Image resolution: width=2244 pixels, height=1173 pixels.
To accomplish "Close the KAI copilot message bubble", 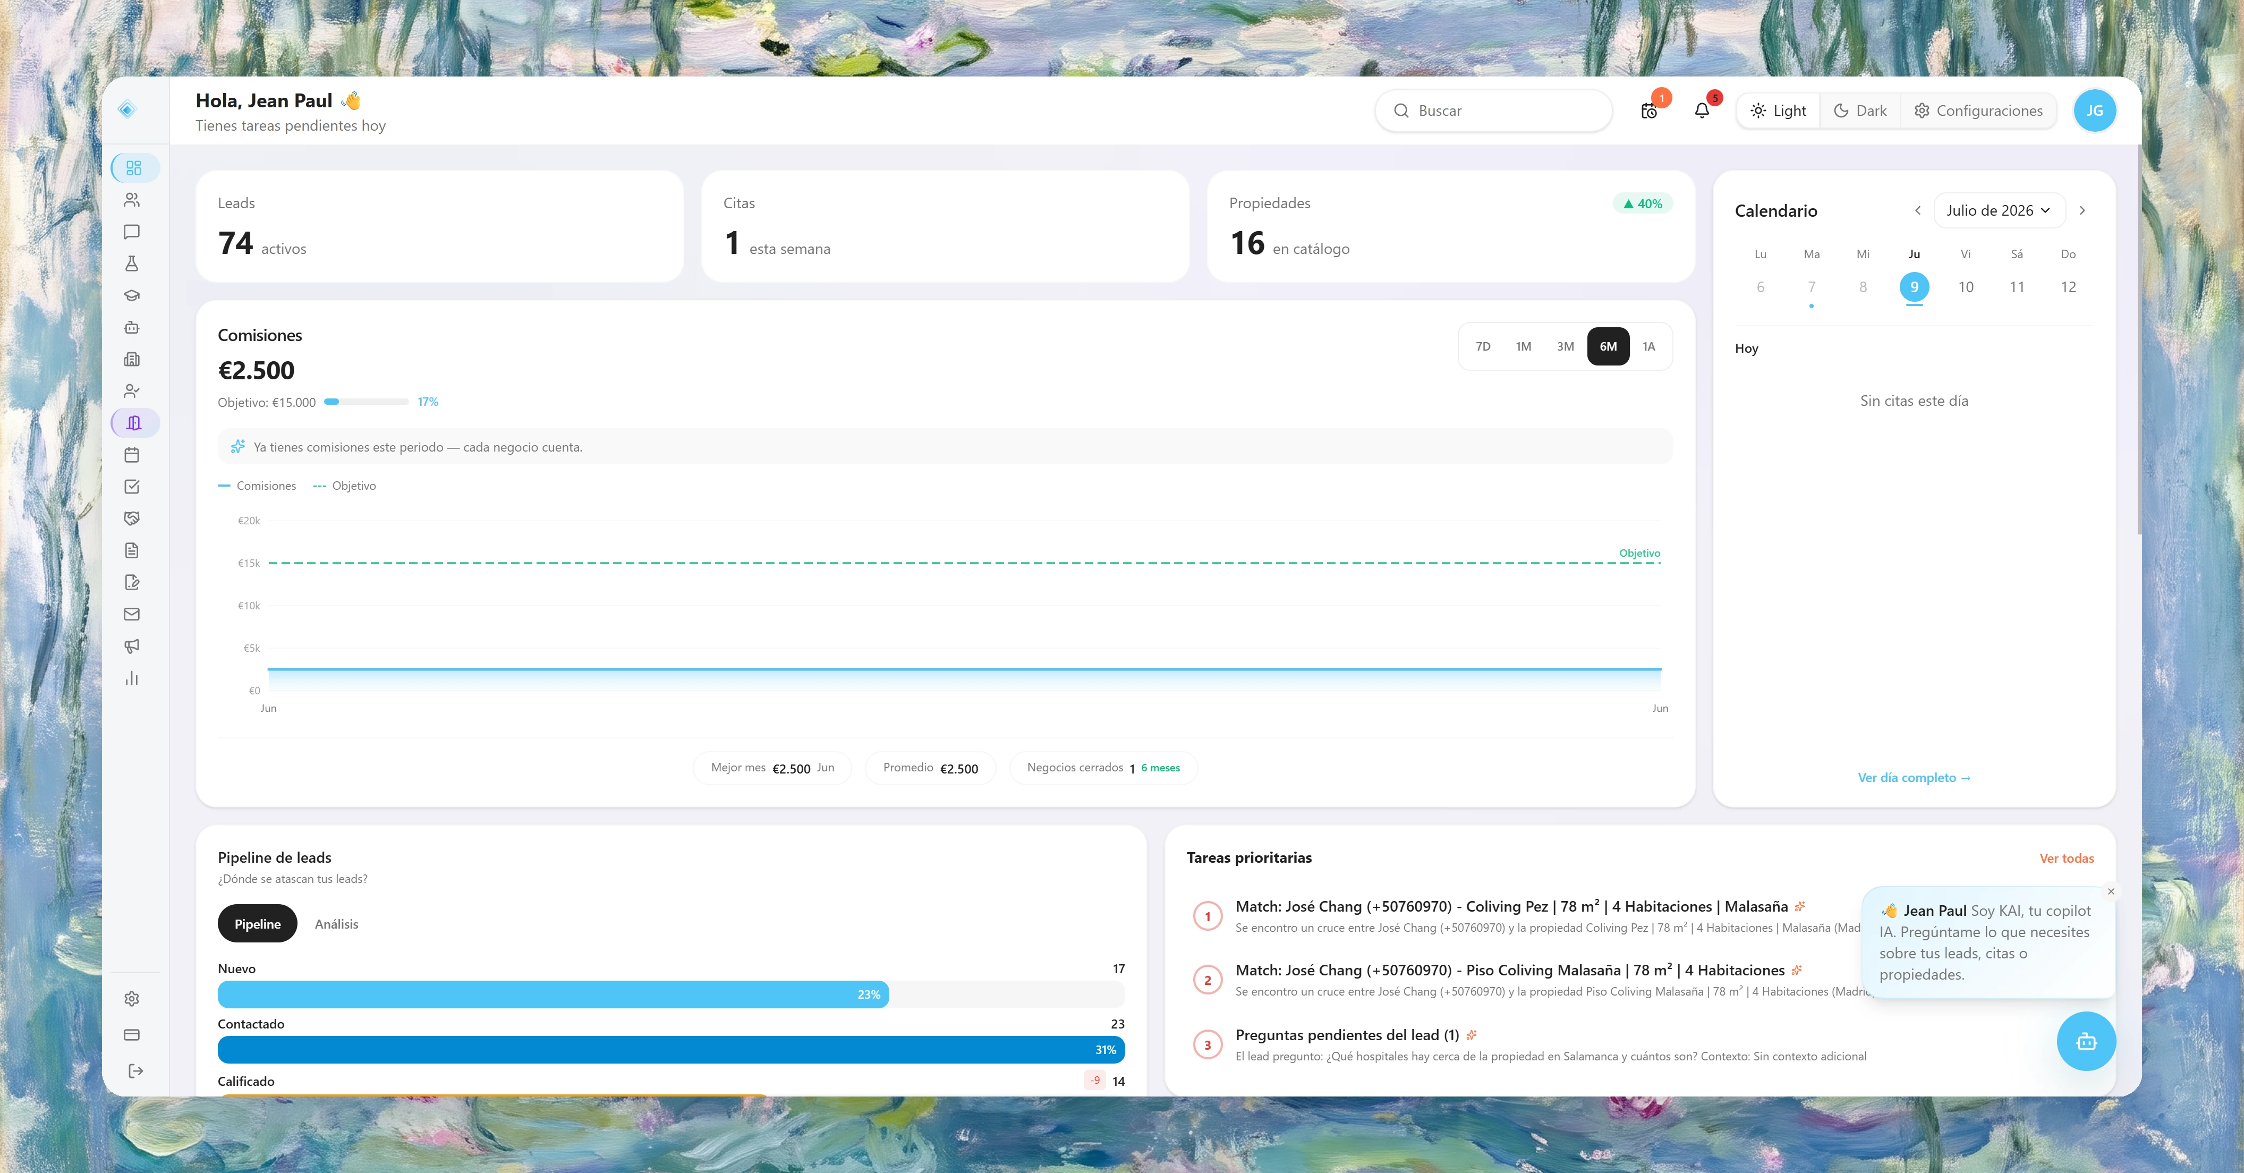I will tap(2111, 892).
